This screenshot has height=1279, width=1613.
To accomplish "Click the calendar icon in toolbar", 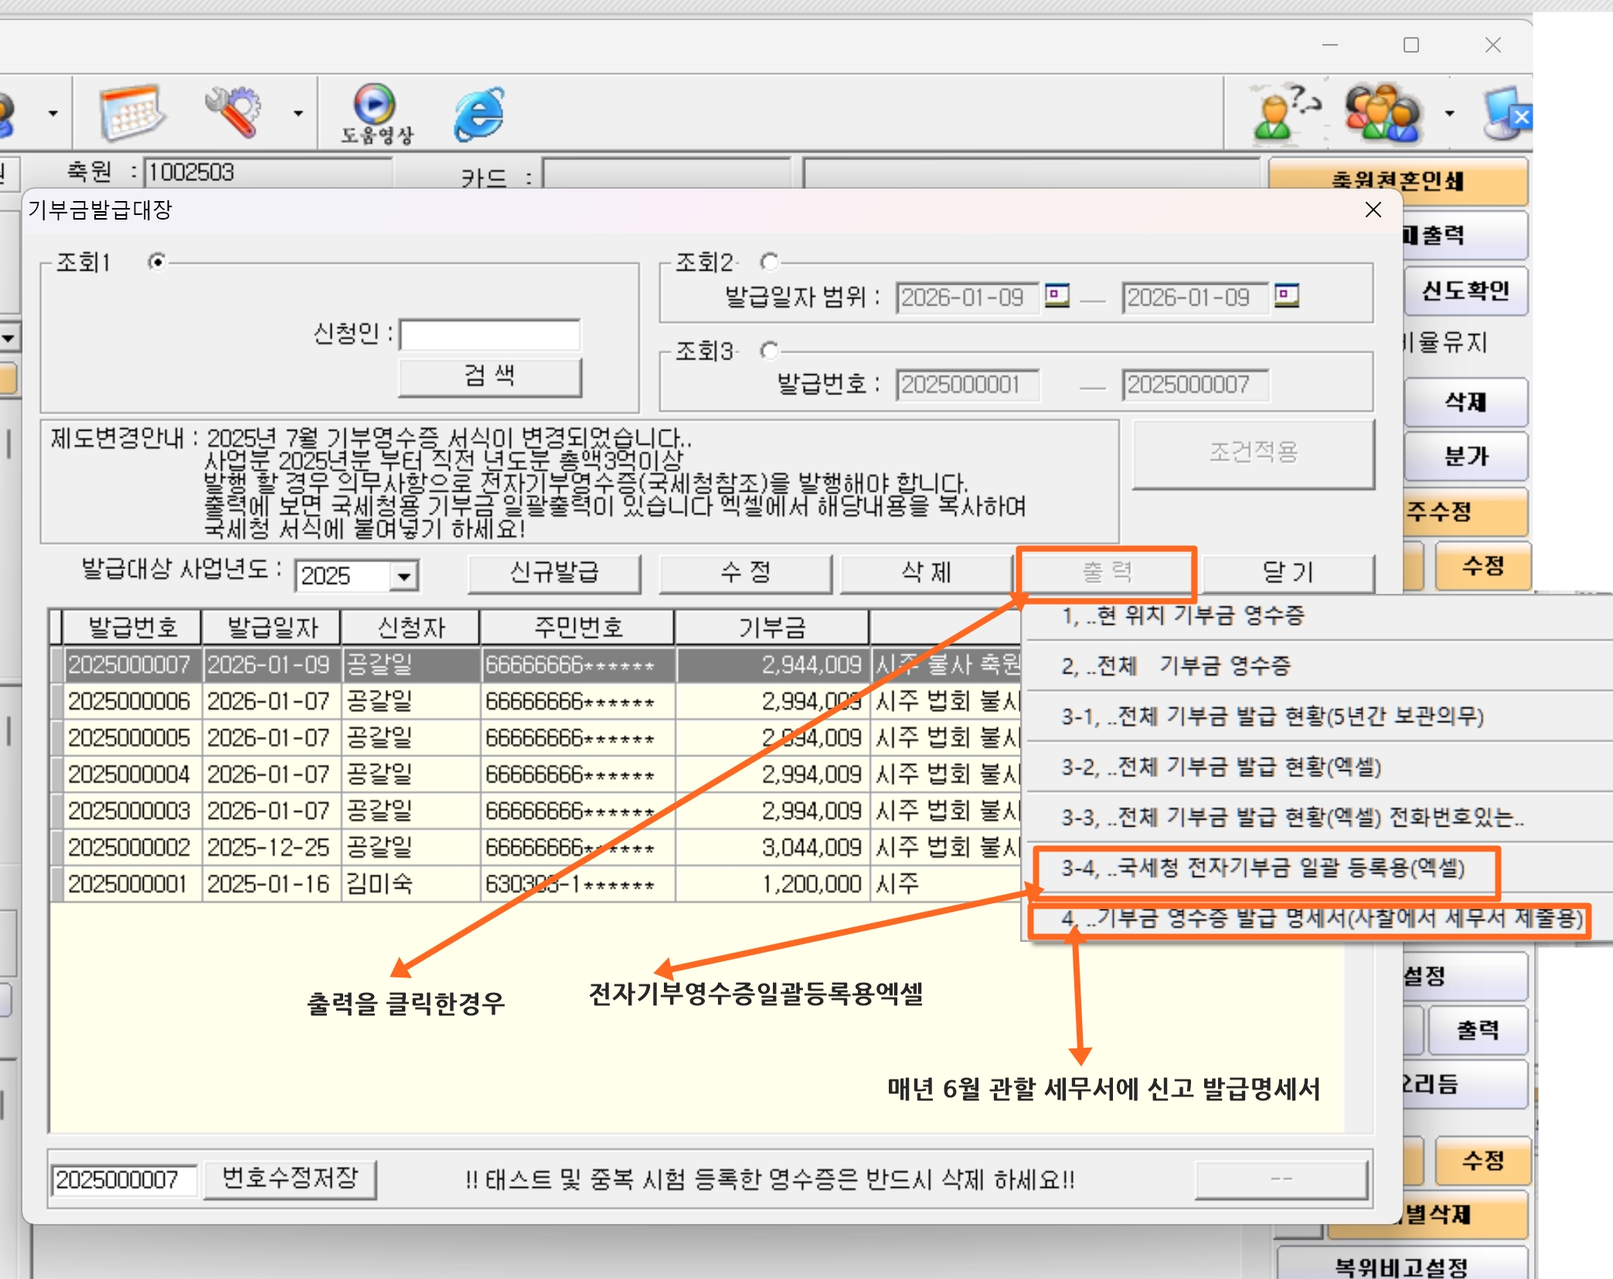I will pos(131,114).
